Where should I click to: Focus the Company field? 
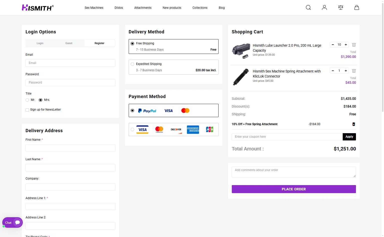pyautogui.click(x=70, y=187)
